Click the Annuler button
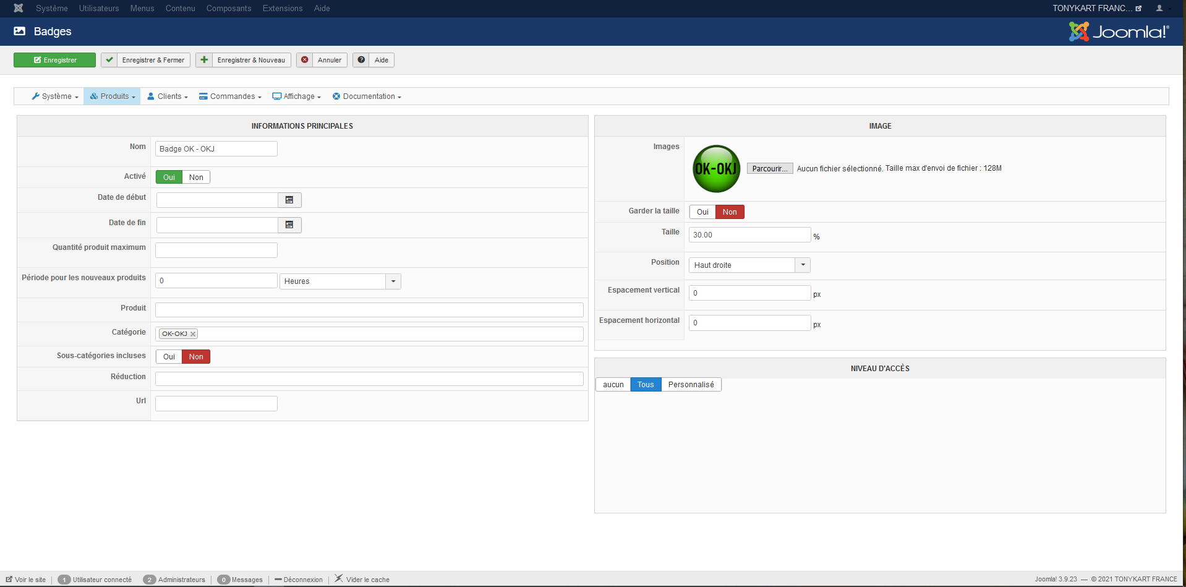1186x587 pixels. (x=322, y=60)
